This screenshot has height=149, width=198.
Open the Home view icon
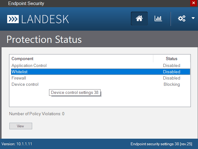[139, 18]
